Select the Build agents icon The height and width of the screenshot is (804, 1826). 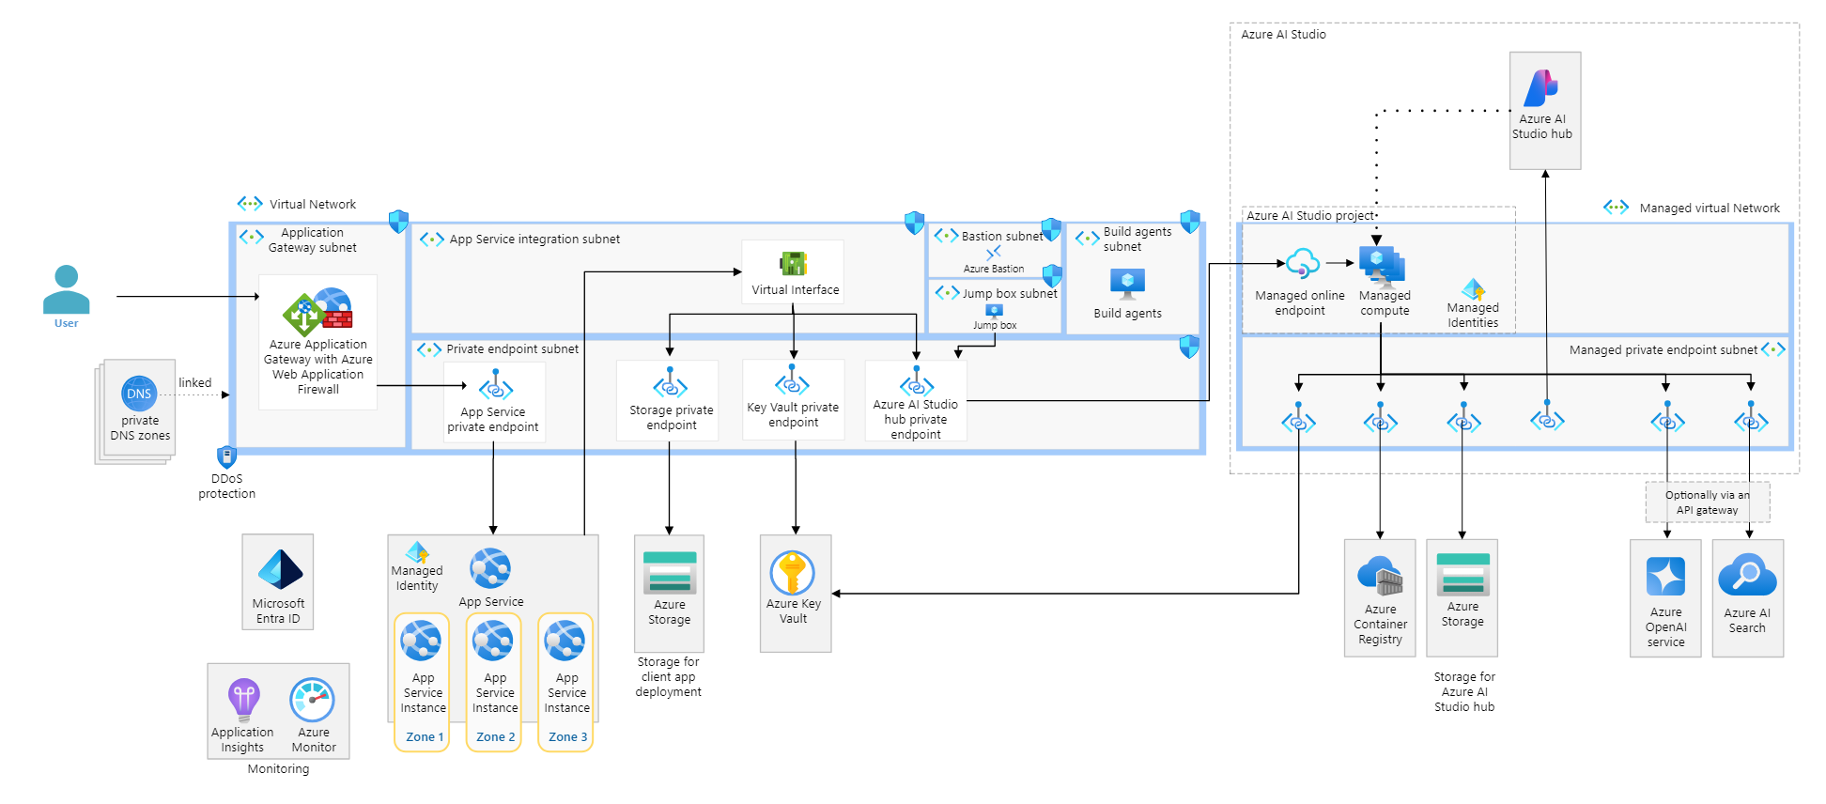tap(1127, 283)
